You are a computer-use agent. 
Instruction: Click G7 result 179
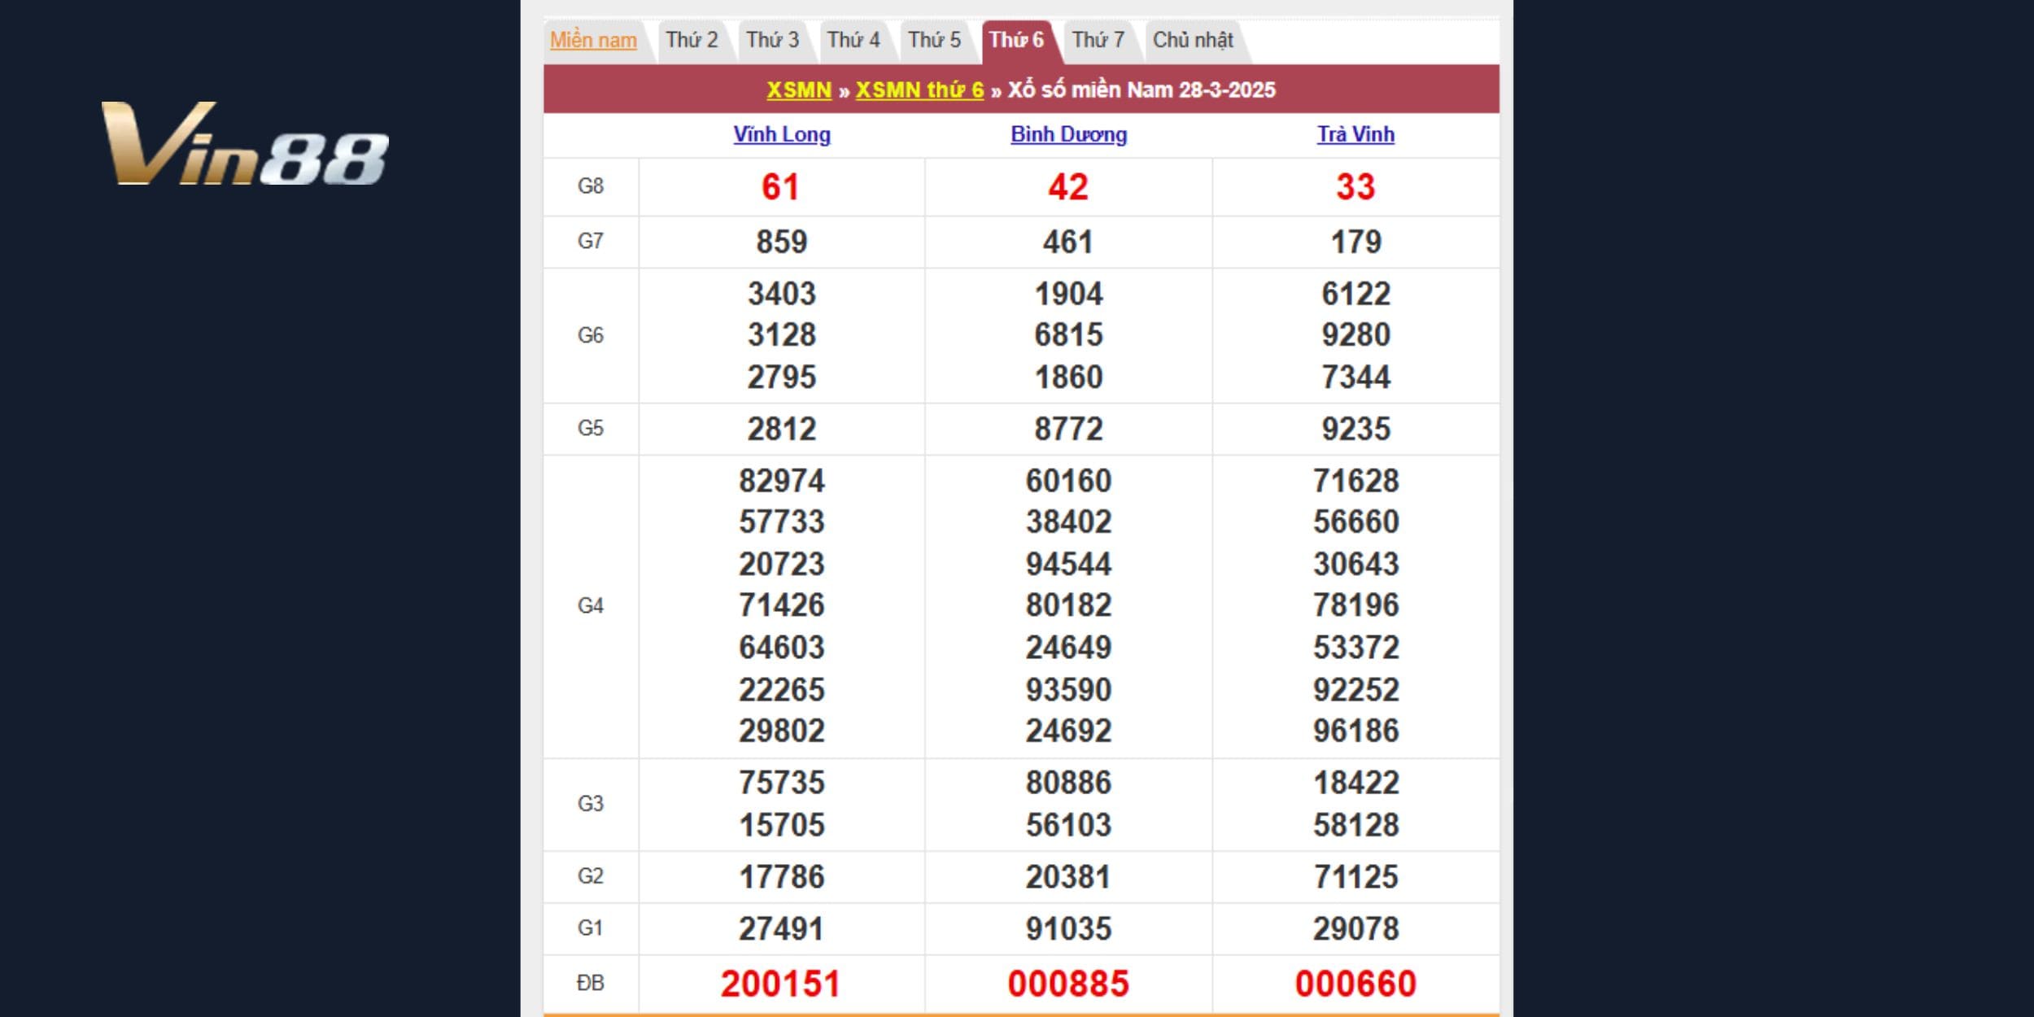pos(1356,242)
